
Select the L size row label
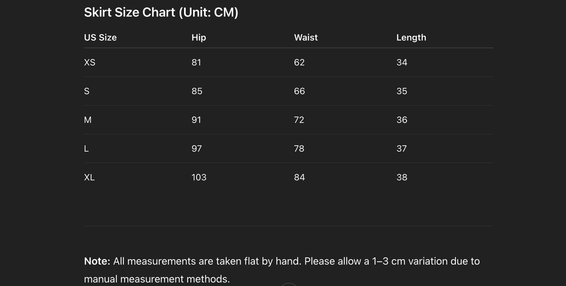tap(87, 148)
